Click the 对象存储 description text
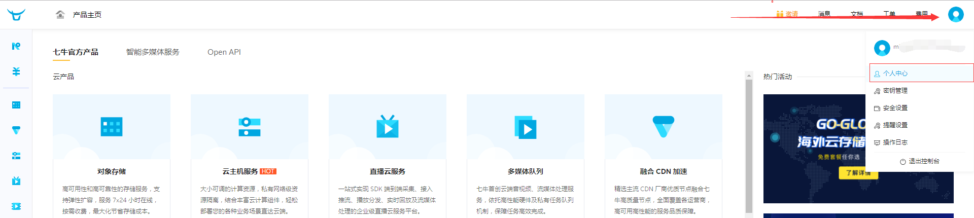 pyautogui.click(x=112, y=200)
